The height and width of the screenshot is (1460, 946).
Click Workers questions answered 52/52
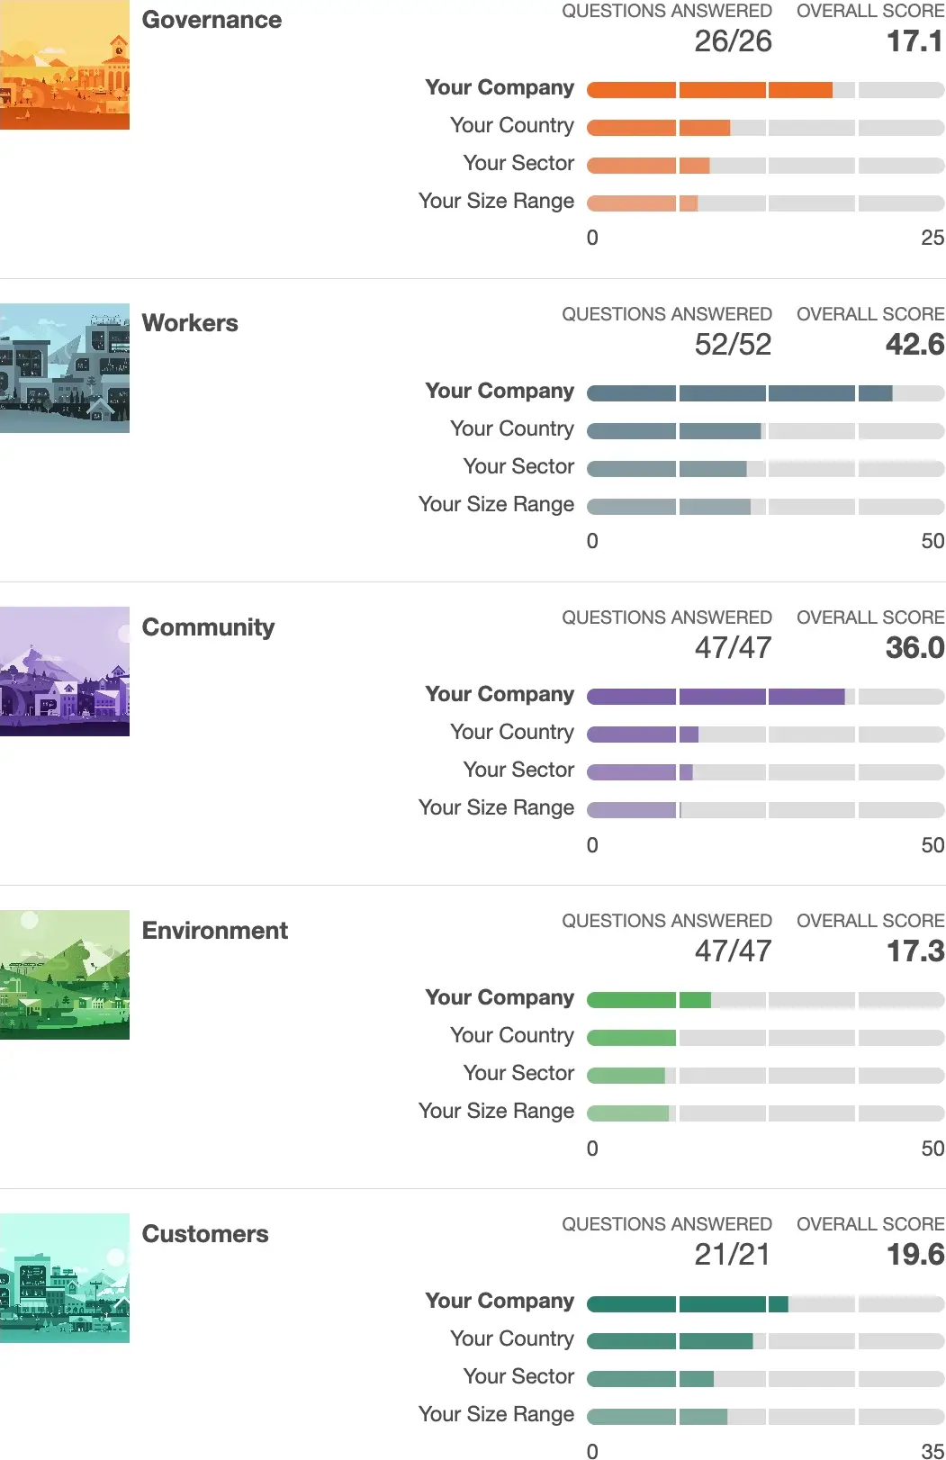point(733,345)
